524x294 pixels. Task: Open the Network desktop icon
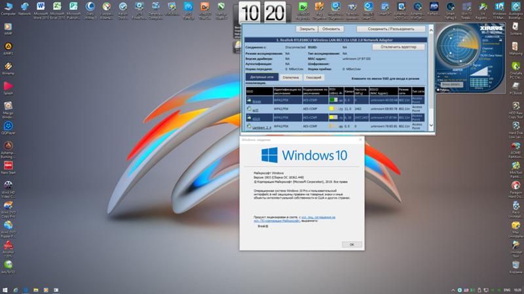(x=24, y=8)
